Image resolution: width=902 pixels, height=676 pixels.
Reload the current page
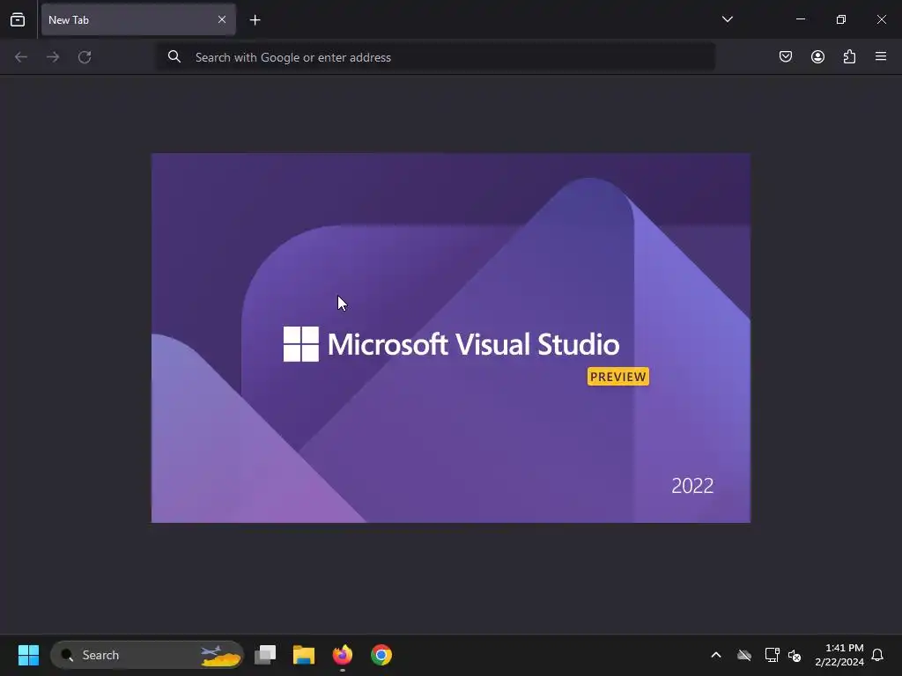tap(85, 57)
